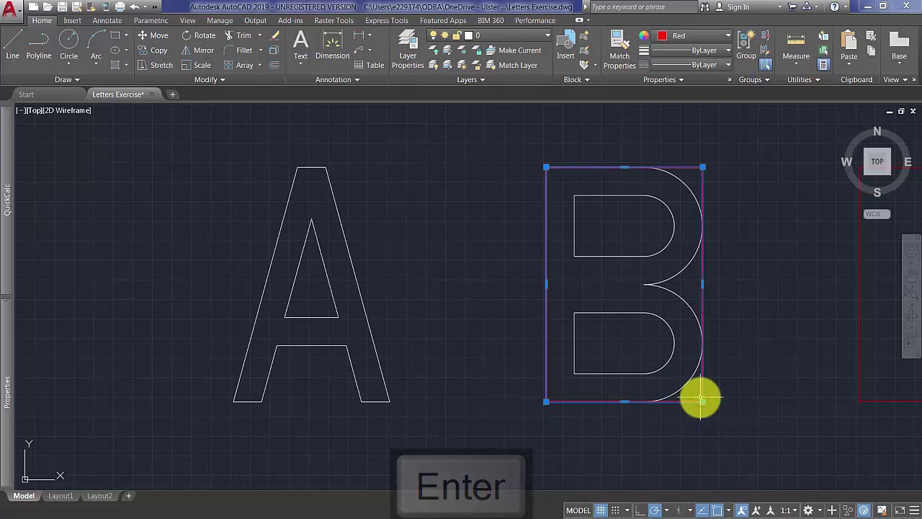Click Match Properties tool
The height and width of the screenshot is (519, 922).
tap(619, 49)
